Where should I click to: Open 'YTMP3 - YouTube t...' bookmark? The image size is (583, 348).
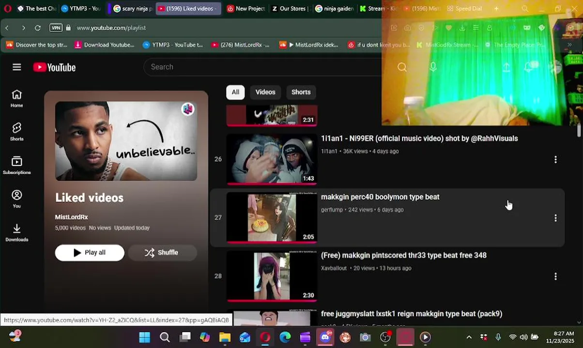pyautogui.click(x=173, y=45)
